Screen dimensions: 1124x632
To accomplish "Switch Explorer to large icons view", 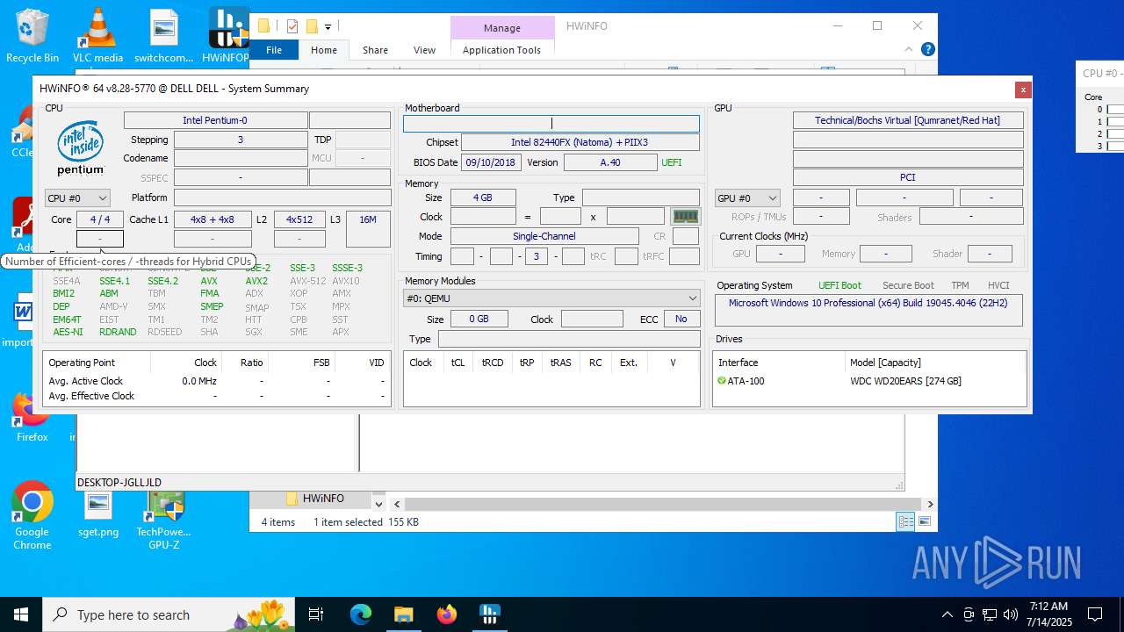I will point(924,521).
